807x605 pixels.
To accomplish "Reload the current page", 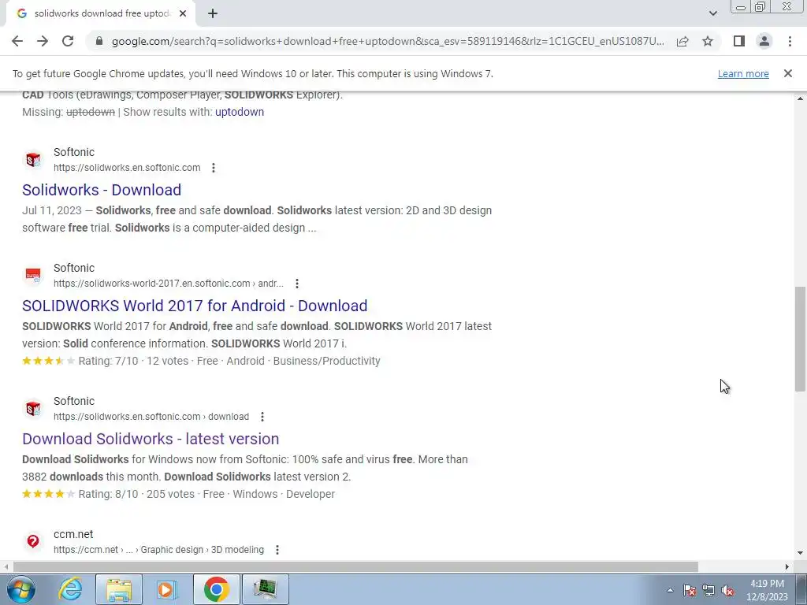I will point(68,41).
